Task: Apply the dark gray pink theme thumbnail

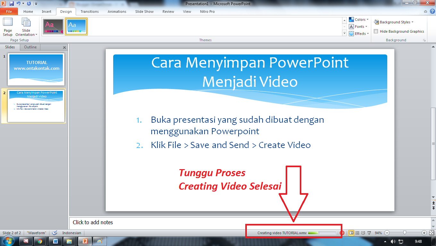Action: coord(54,27)
